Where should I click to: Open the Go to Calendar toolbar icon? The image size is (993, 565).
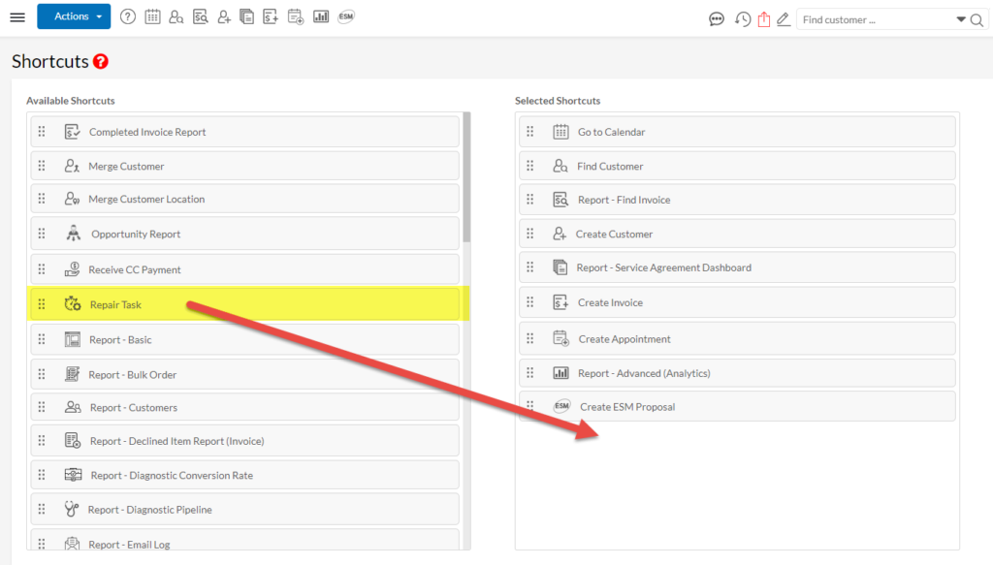tap(152, 16)
